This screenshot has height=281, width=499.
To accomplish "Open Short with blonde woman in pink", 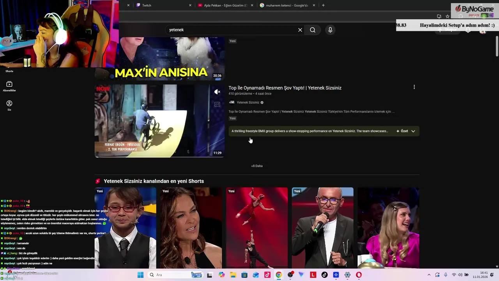I will point(388,228).
